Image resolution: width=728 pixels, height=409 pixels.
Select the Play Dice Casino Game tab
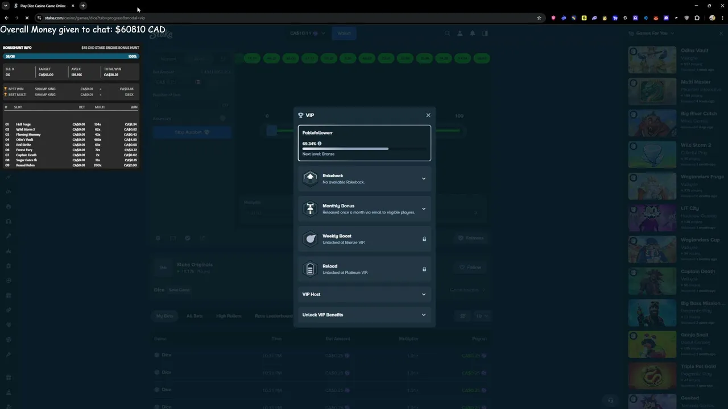(x=44, y=6)
